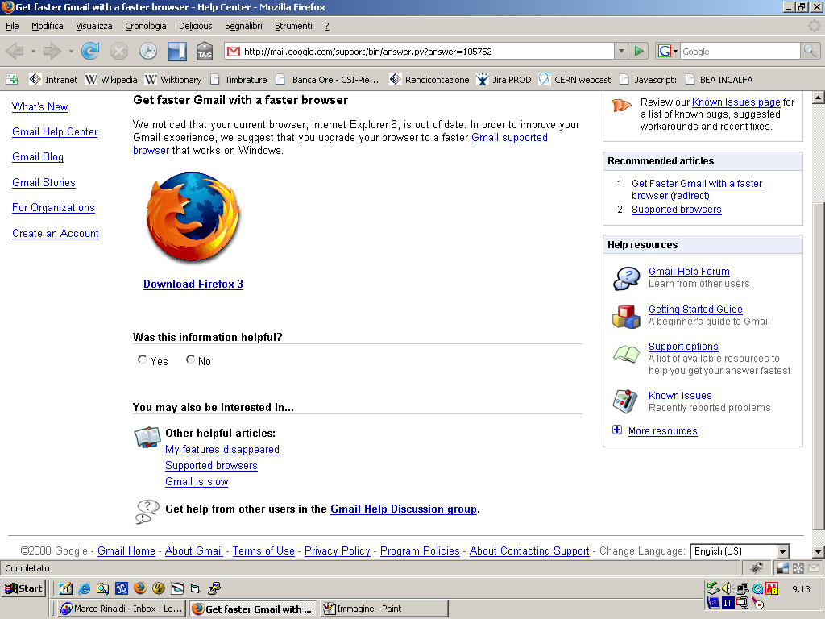The image size is (825, 619).
Task: Click the bug icon in status bar
Action: click(x=757, y=568)
